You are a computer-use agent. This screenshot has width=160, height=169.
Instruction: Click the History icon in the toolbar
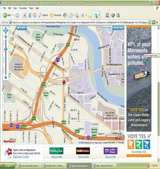click(x=65, y=15)
